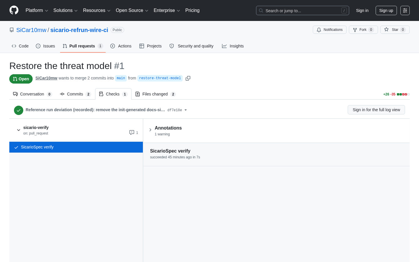Screen dimensions: 419x262
Task: Click Sign in for the full log view
Action: [376, 110]
